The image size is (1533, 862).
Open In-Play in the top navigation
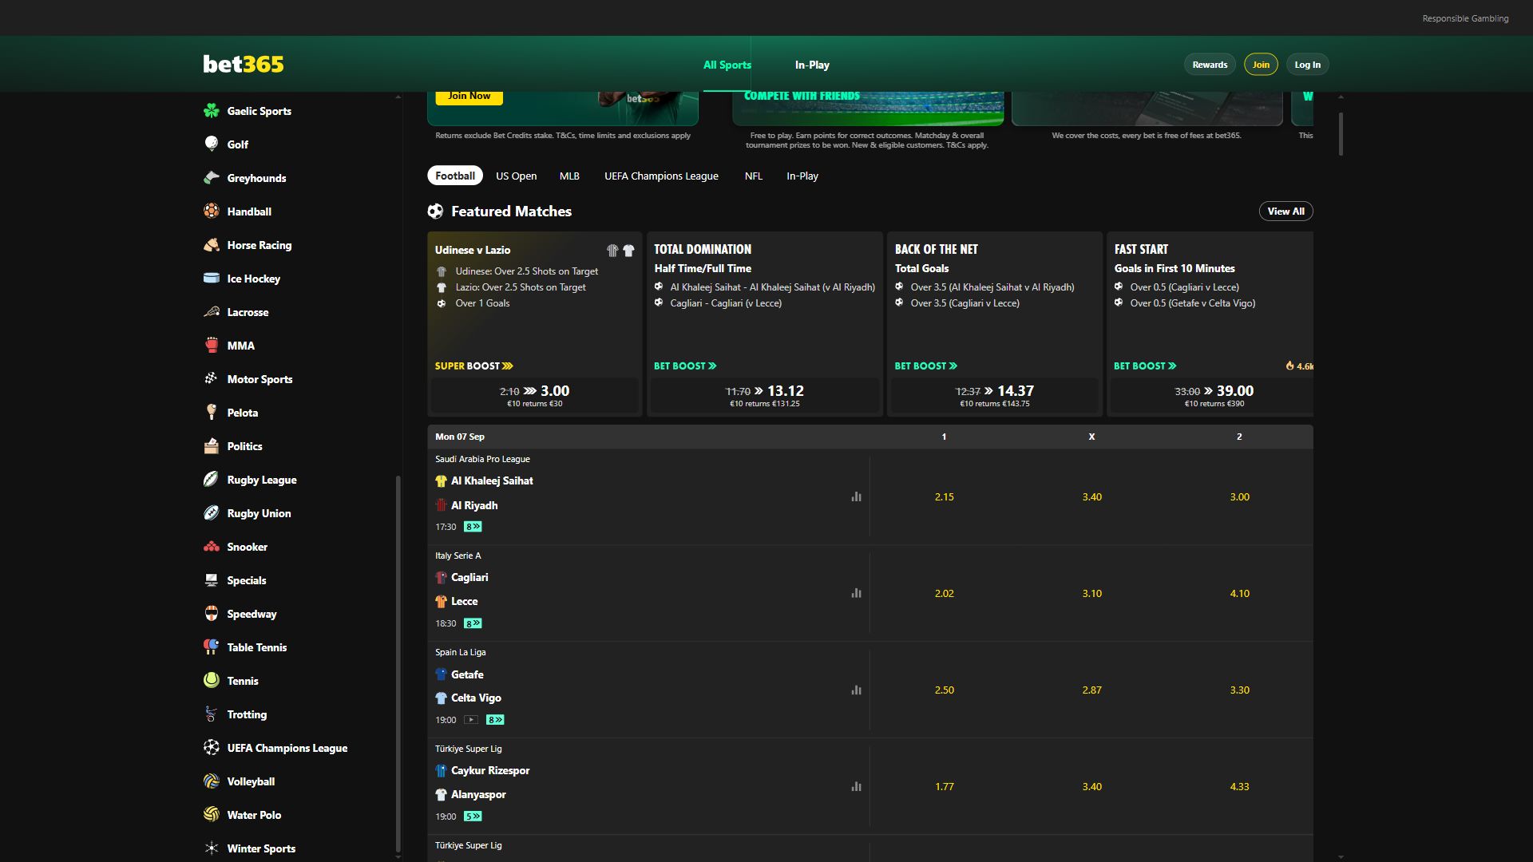point(812,65)
